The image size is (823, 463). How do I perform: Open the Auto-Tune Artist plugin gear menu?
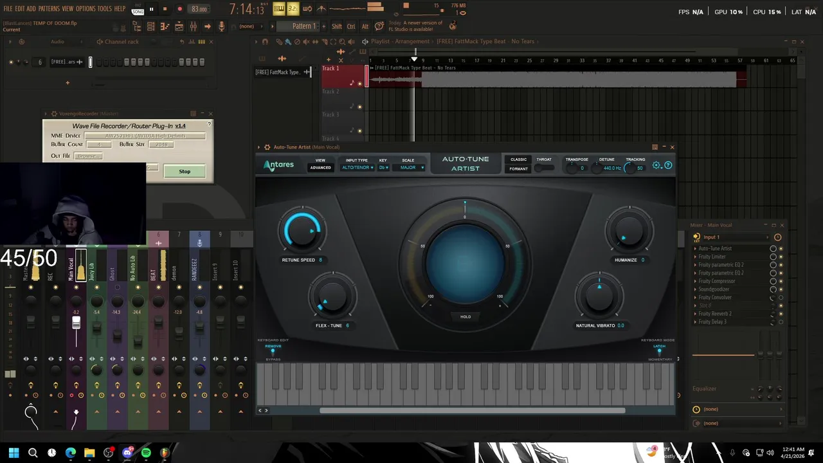click(267, 147)
